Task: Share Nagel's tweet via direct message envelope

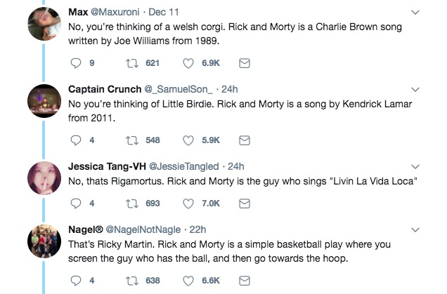Action: pos(245,281)
